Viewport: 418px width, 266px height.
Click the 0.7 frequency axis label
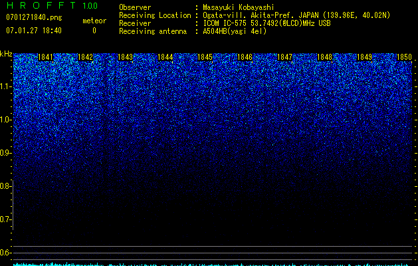point(5,219)
